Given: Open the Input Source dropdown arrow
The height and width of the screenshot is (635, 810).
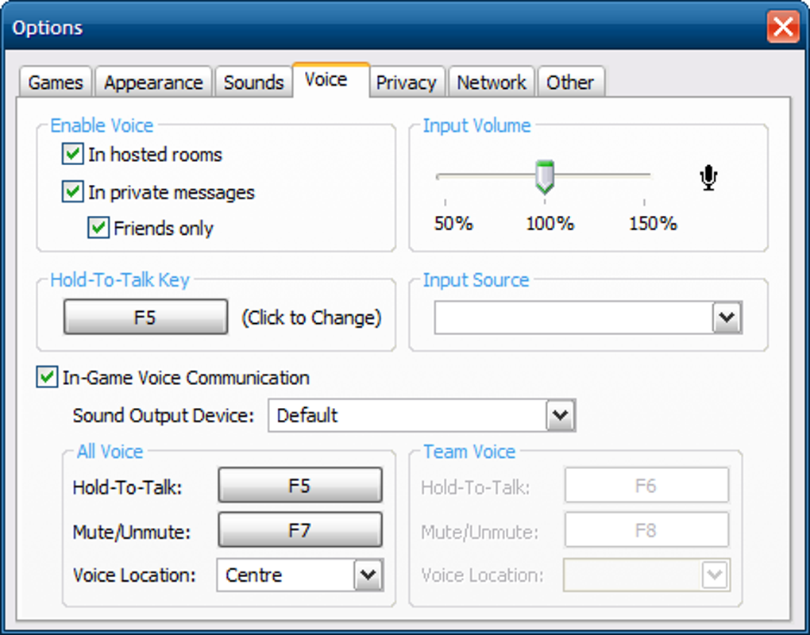Looking at the screenshot, I should click(x=727, y=317).
